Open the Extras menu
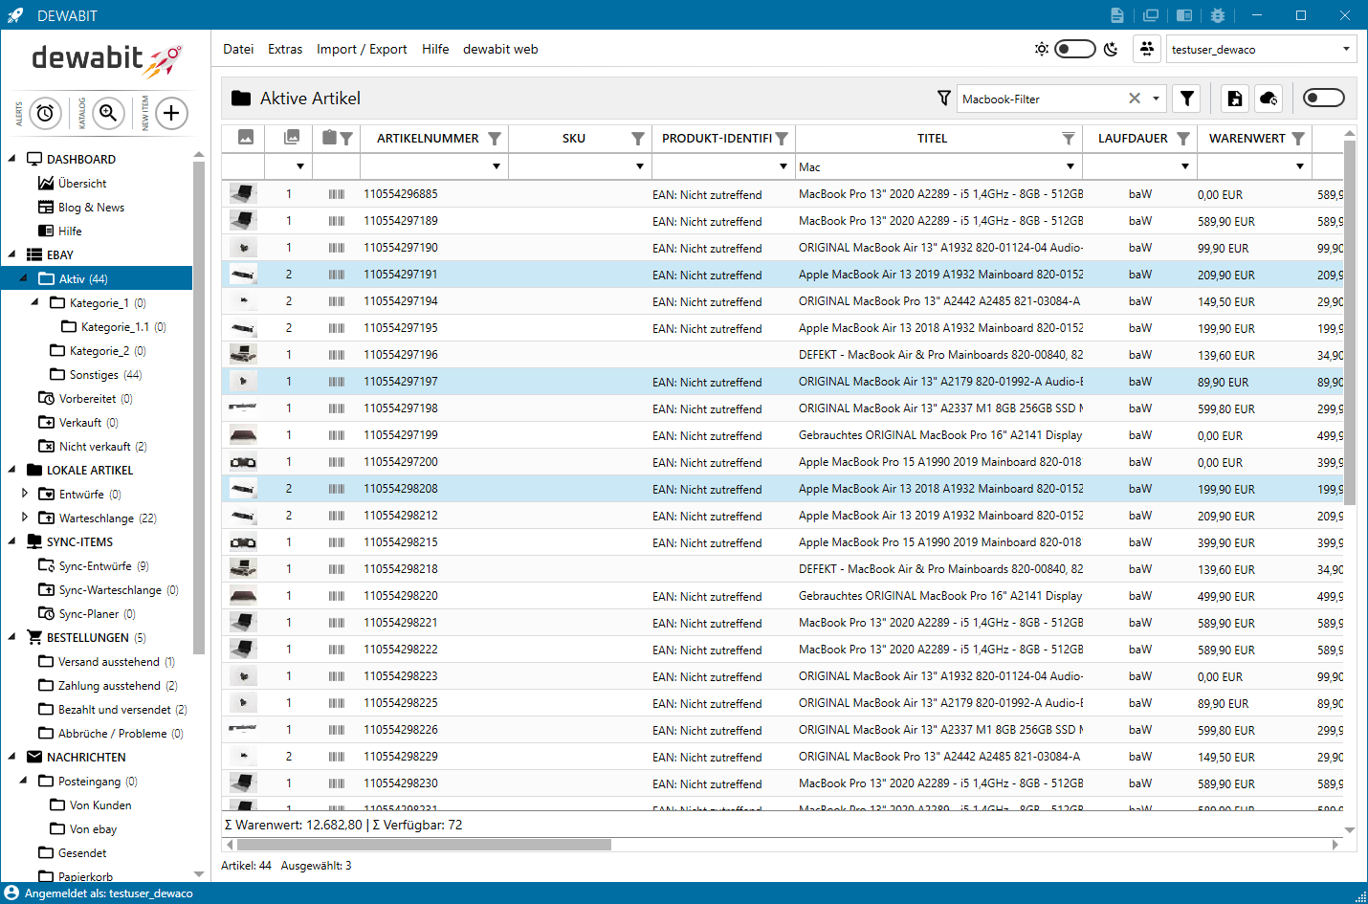The width and height of the screenshot is (1368, 904). 285,49
